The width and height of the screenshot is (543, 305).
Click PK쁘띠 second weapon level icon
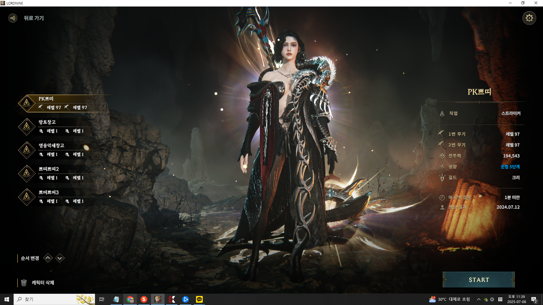pyautogui.click(x=67, y=107)
